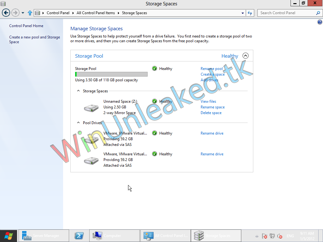Click the Back navigation arrow

point(6,13)
